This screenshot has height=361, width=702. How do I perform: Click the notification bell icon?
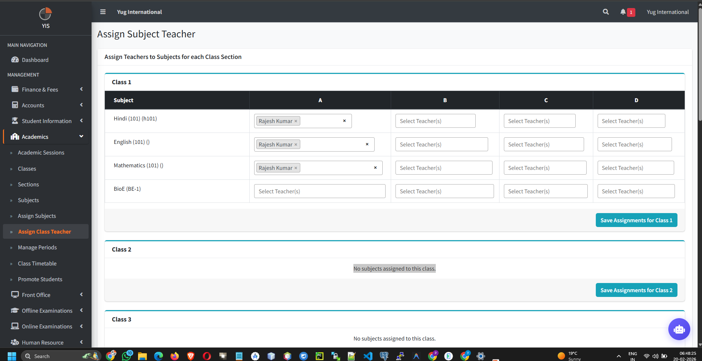click(x=623, y=12)
